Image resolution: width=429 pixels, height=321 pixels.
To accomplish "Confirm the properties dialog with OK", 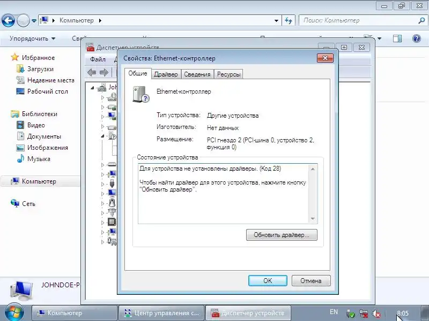I will pos(268,280).
